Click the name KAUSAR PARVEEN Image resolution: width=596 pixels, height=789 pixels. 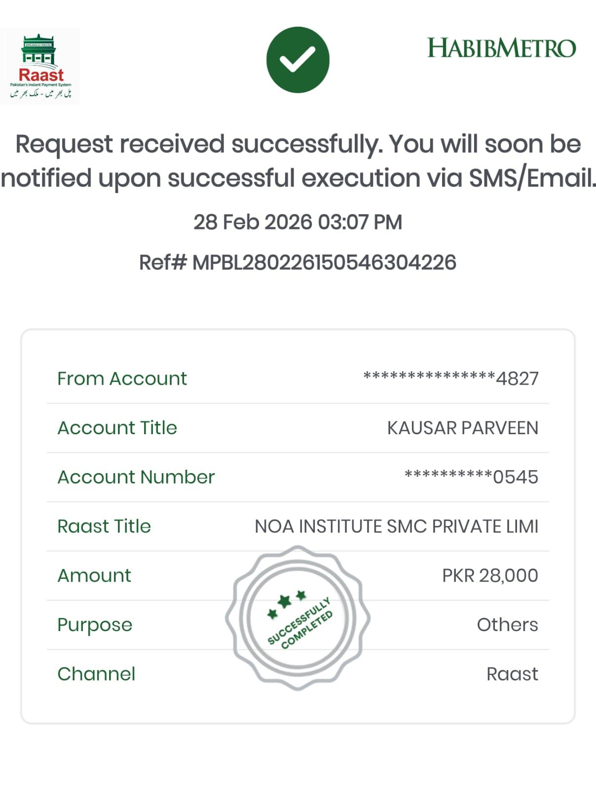[x=462, y=428]
